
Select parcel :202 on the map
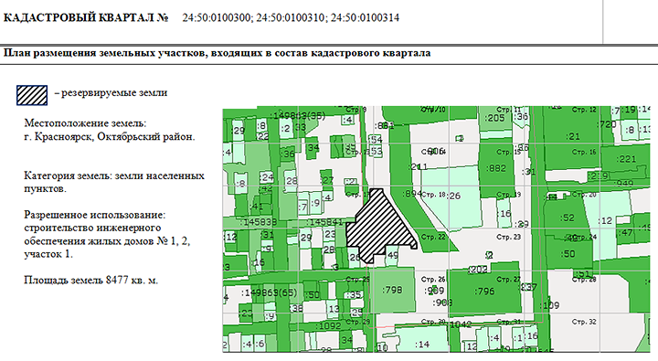(477, 270)
